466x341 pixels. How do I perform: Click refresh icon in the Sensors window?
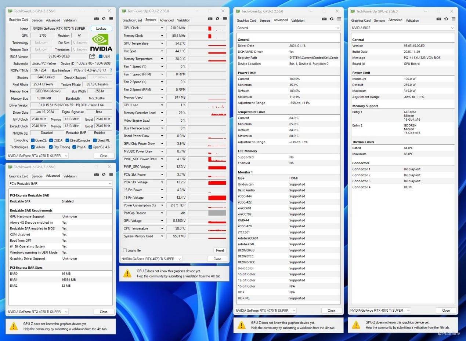pyautogui.click(x=217, y=19)
